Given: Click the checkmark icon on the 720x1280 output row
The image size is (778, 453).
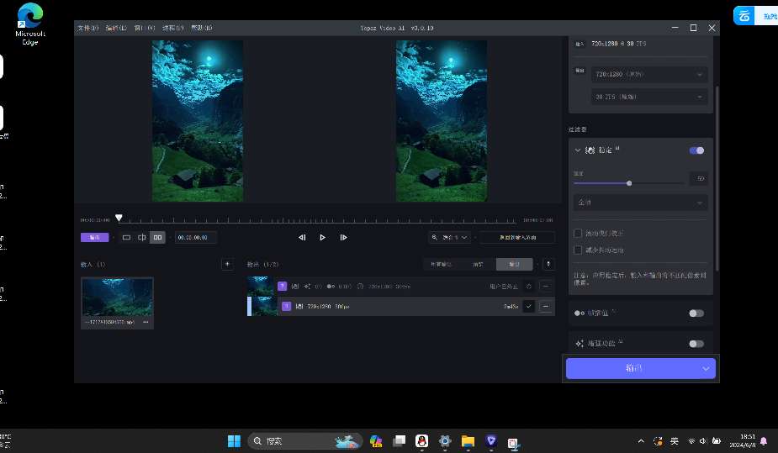Looking at the screenshot, I should coord(528,307).
